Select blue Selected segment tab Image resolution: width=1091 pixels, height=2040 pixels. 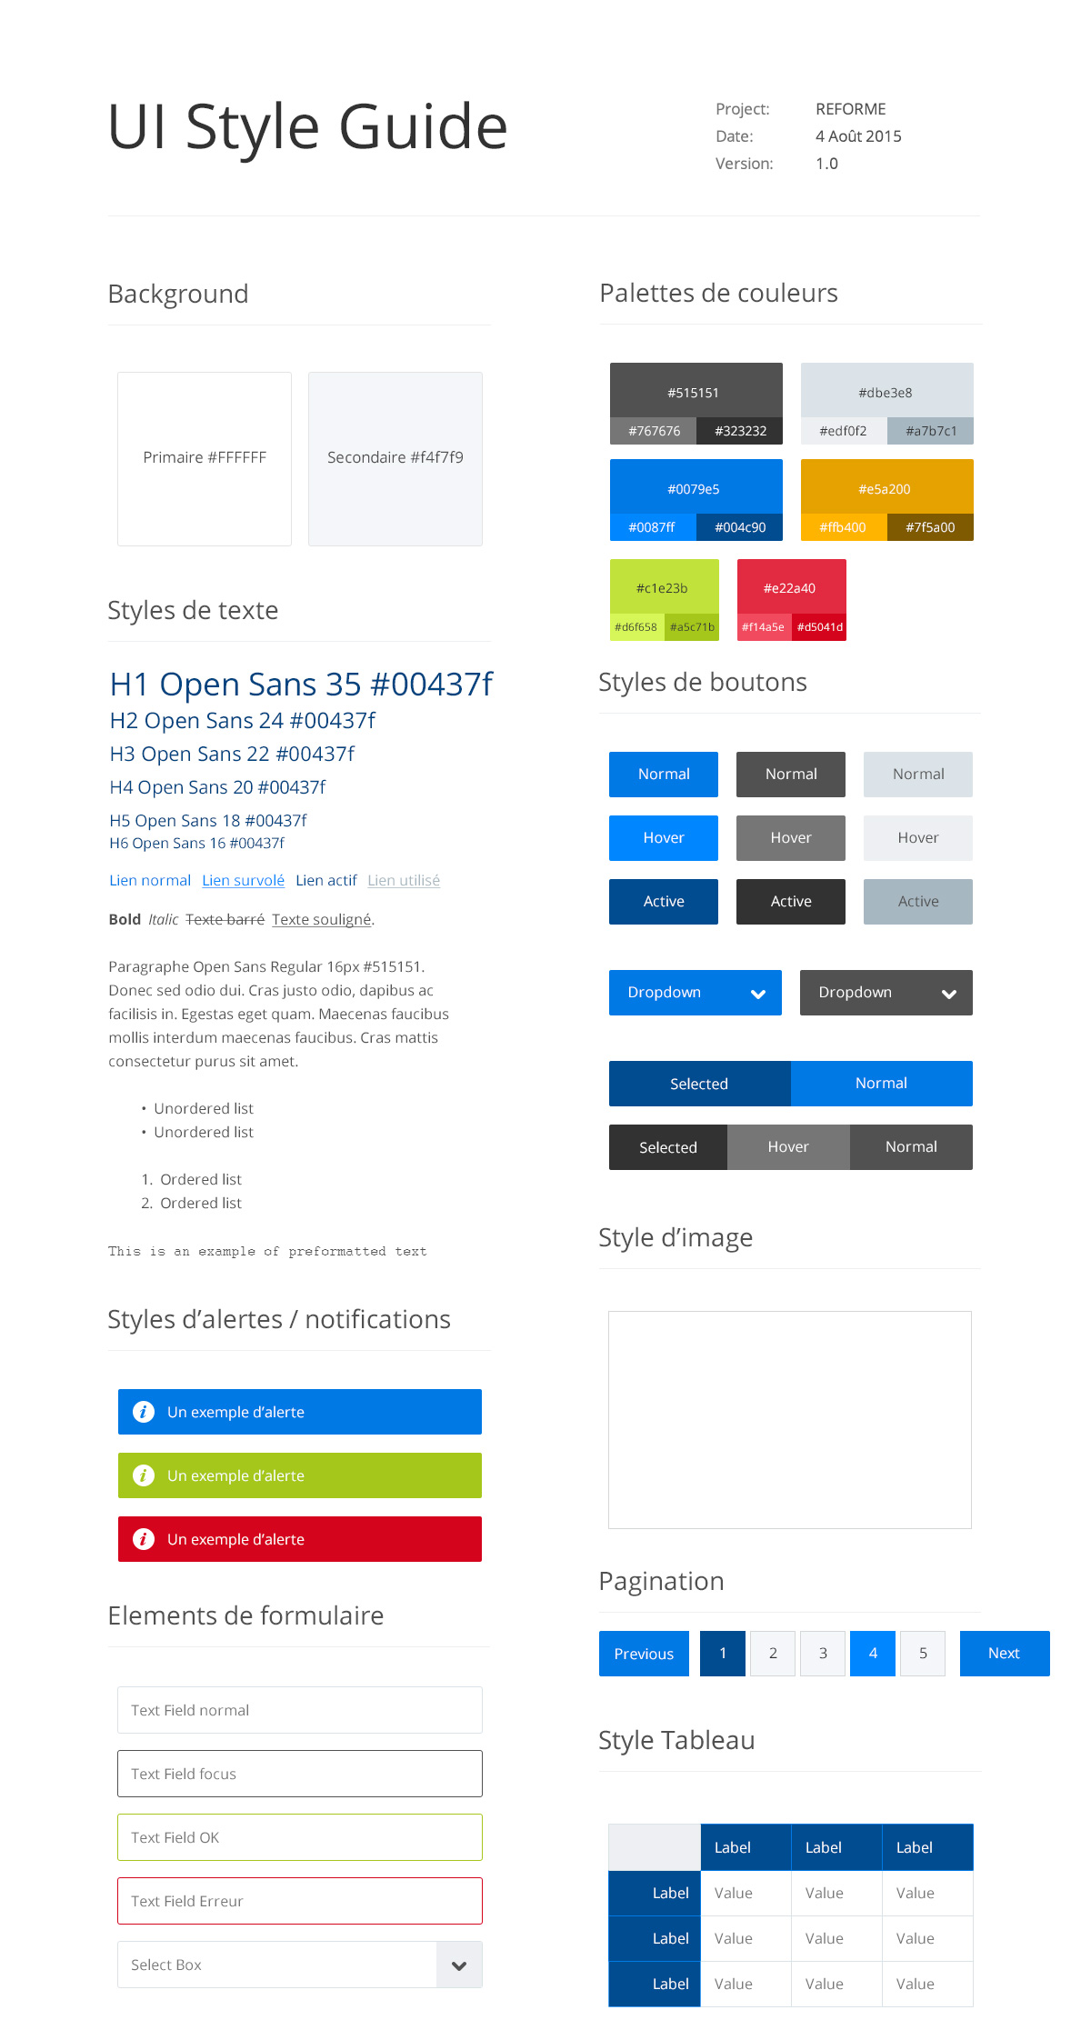(700, 1084)
